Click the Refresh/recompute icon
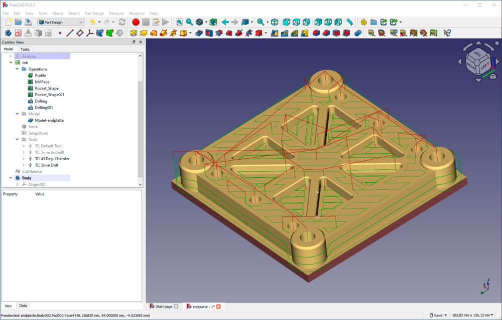The width and height of the screenshot is (502, 320). tap(121, 22)
